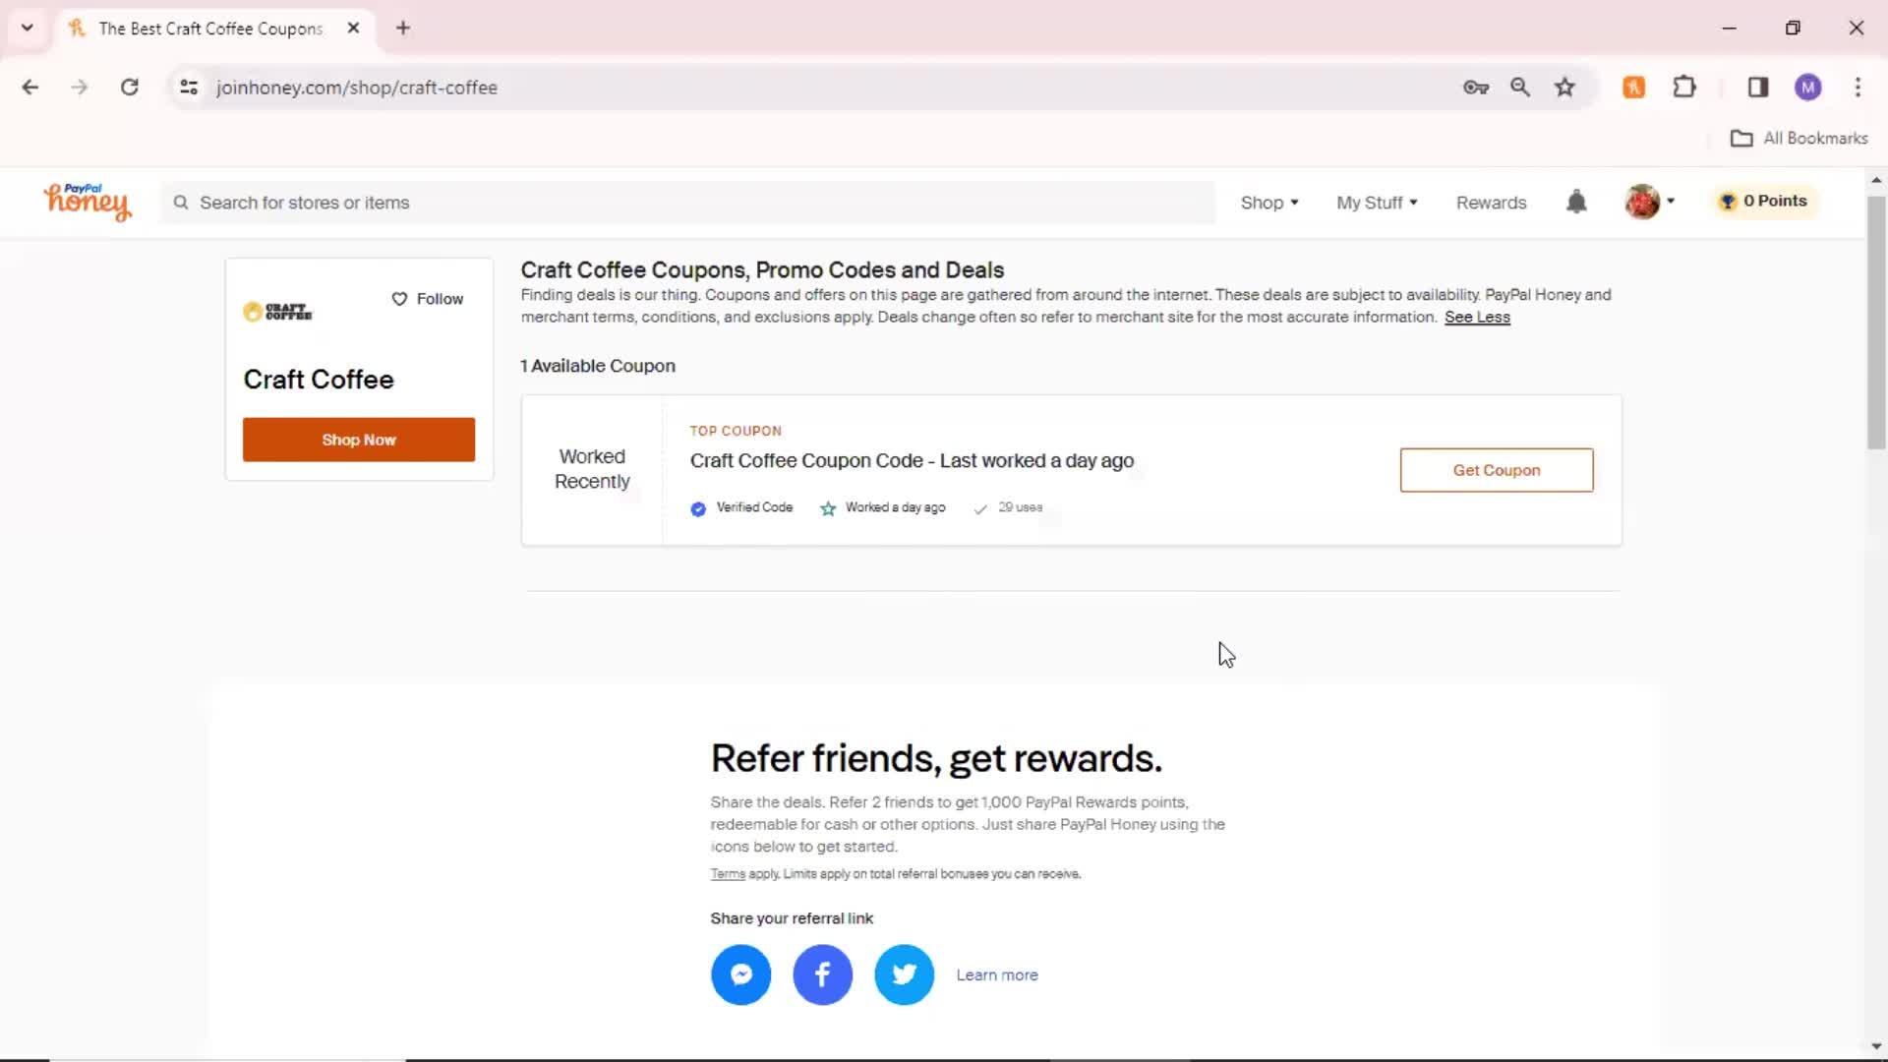Click the password key icon in address bar
This screenshot has width=1888, height=1062.
tap(1475, 88)
